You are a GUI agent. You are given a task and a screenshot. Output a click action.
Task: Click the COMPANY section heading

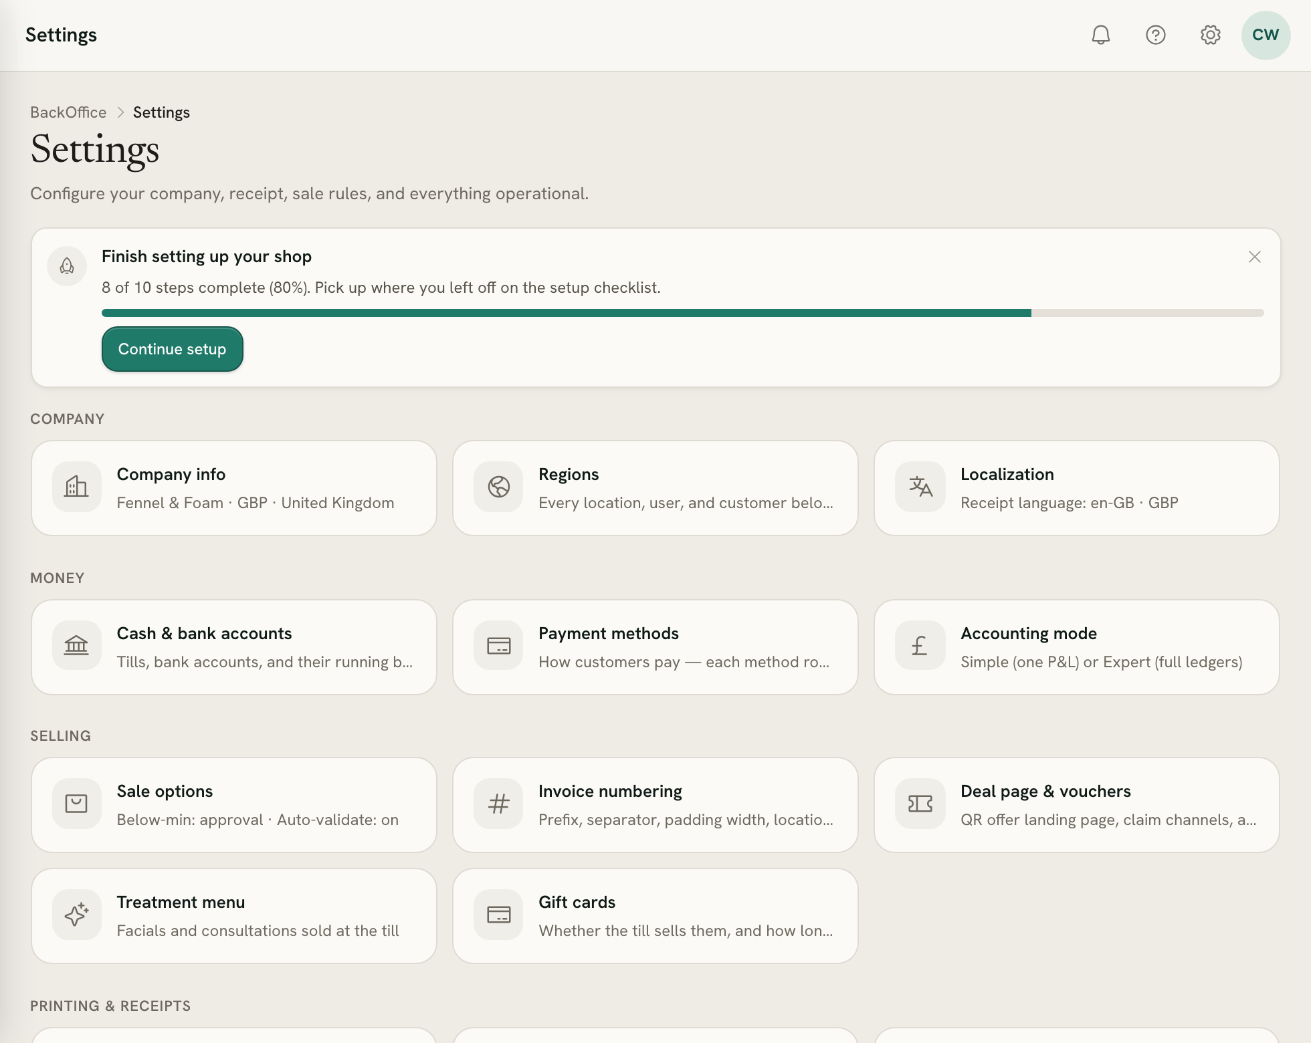click(68, 419)
